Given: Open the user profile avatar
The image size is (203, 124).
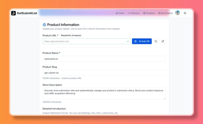Looking at the screenshot, I should pyautogui.click(x=177, y=13).
